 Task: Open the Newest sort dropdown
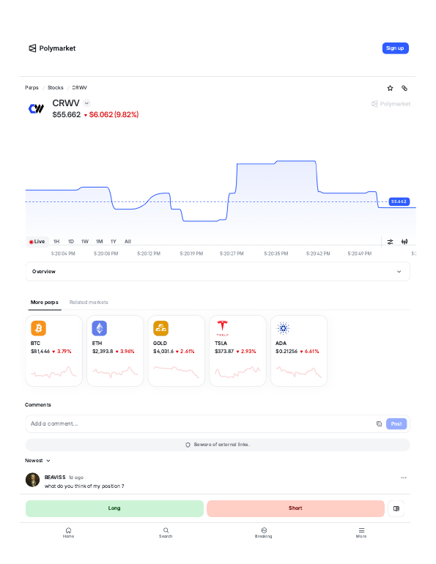point(37,461)
